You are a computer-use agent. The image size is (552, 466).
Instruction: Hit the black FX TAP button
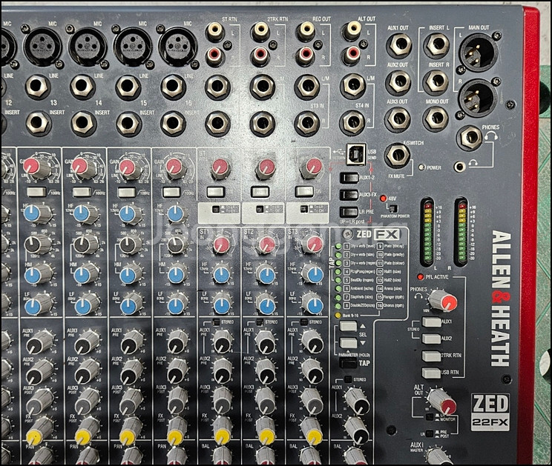349,362
